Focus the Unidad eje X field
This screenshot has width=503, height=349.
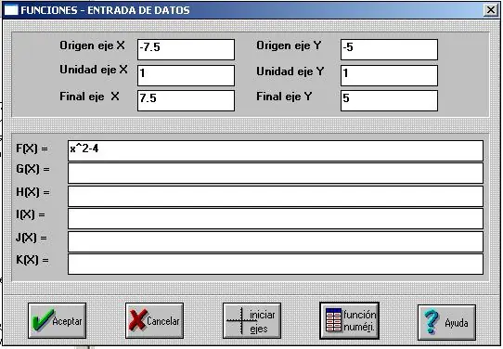coord(186,75)
